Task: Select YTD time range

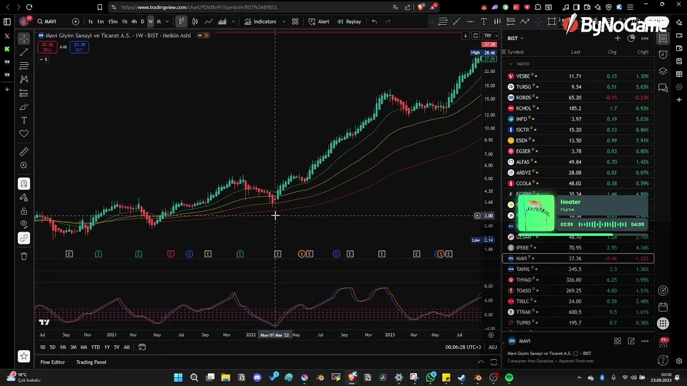Action: 96,347
